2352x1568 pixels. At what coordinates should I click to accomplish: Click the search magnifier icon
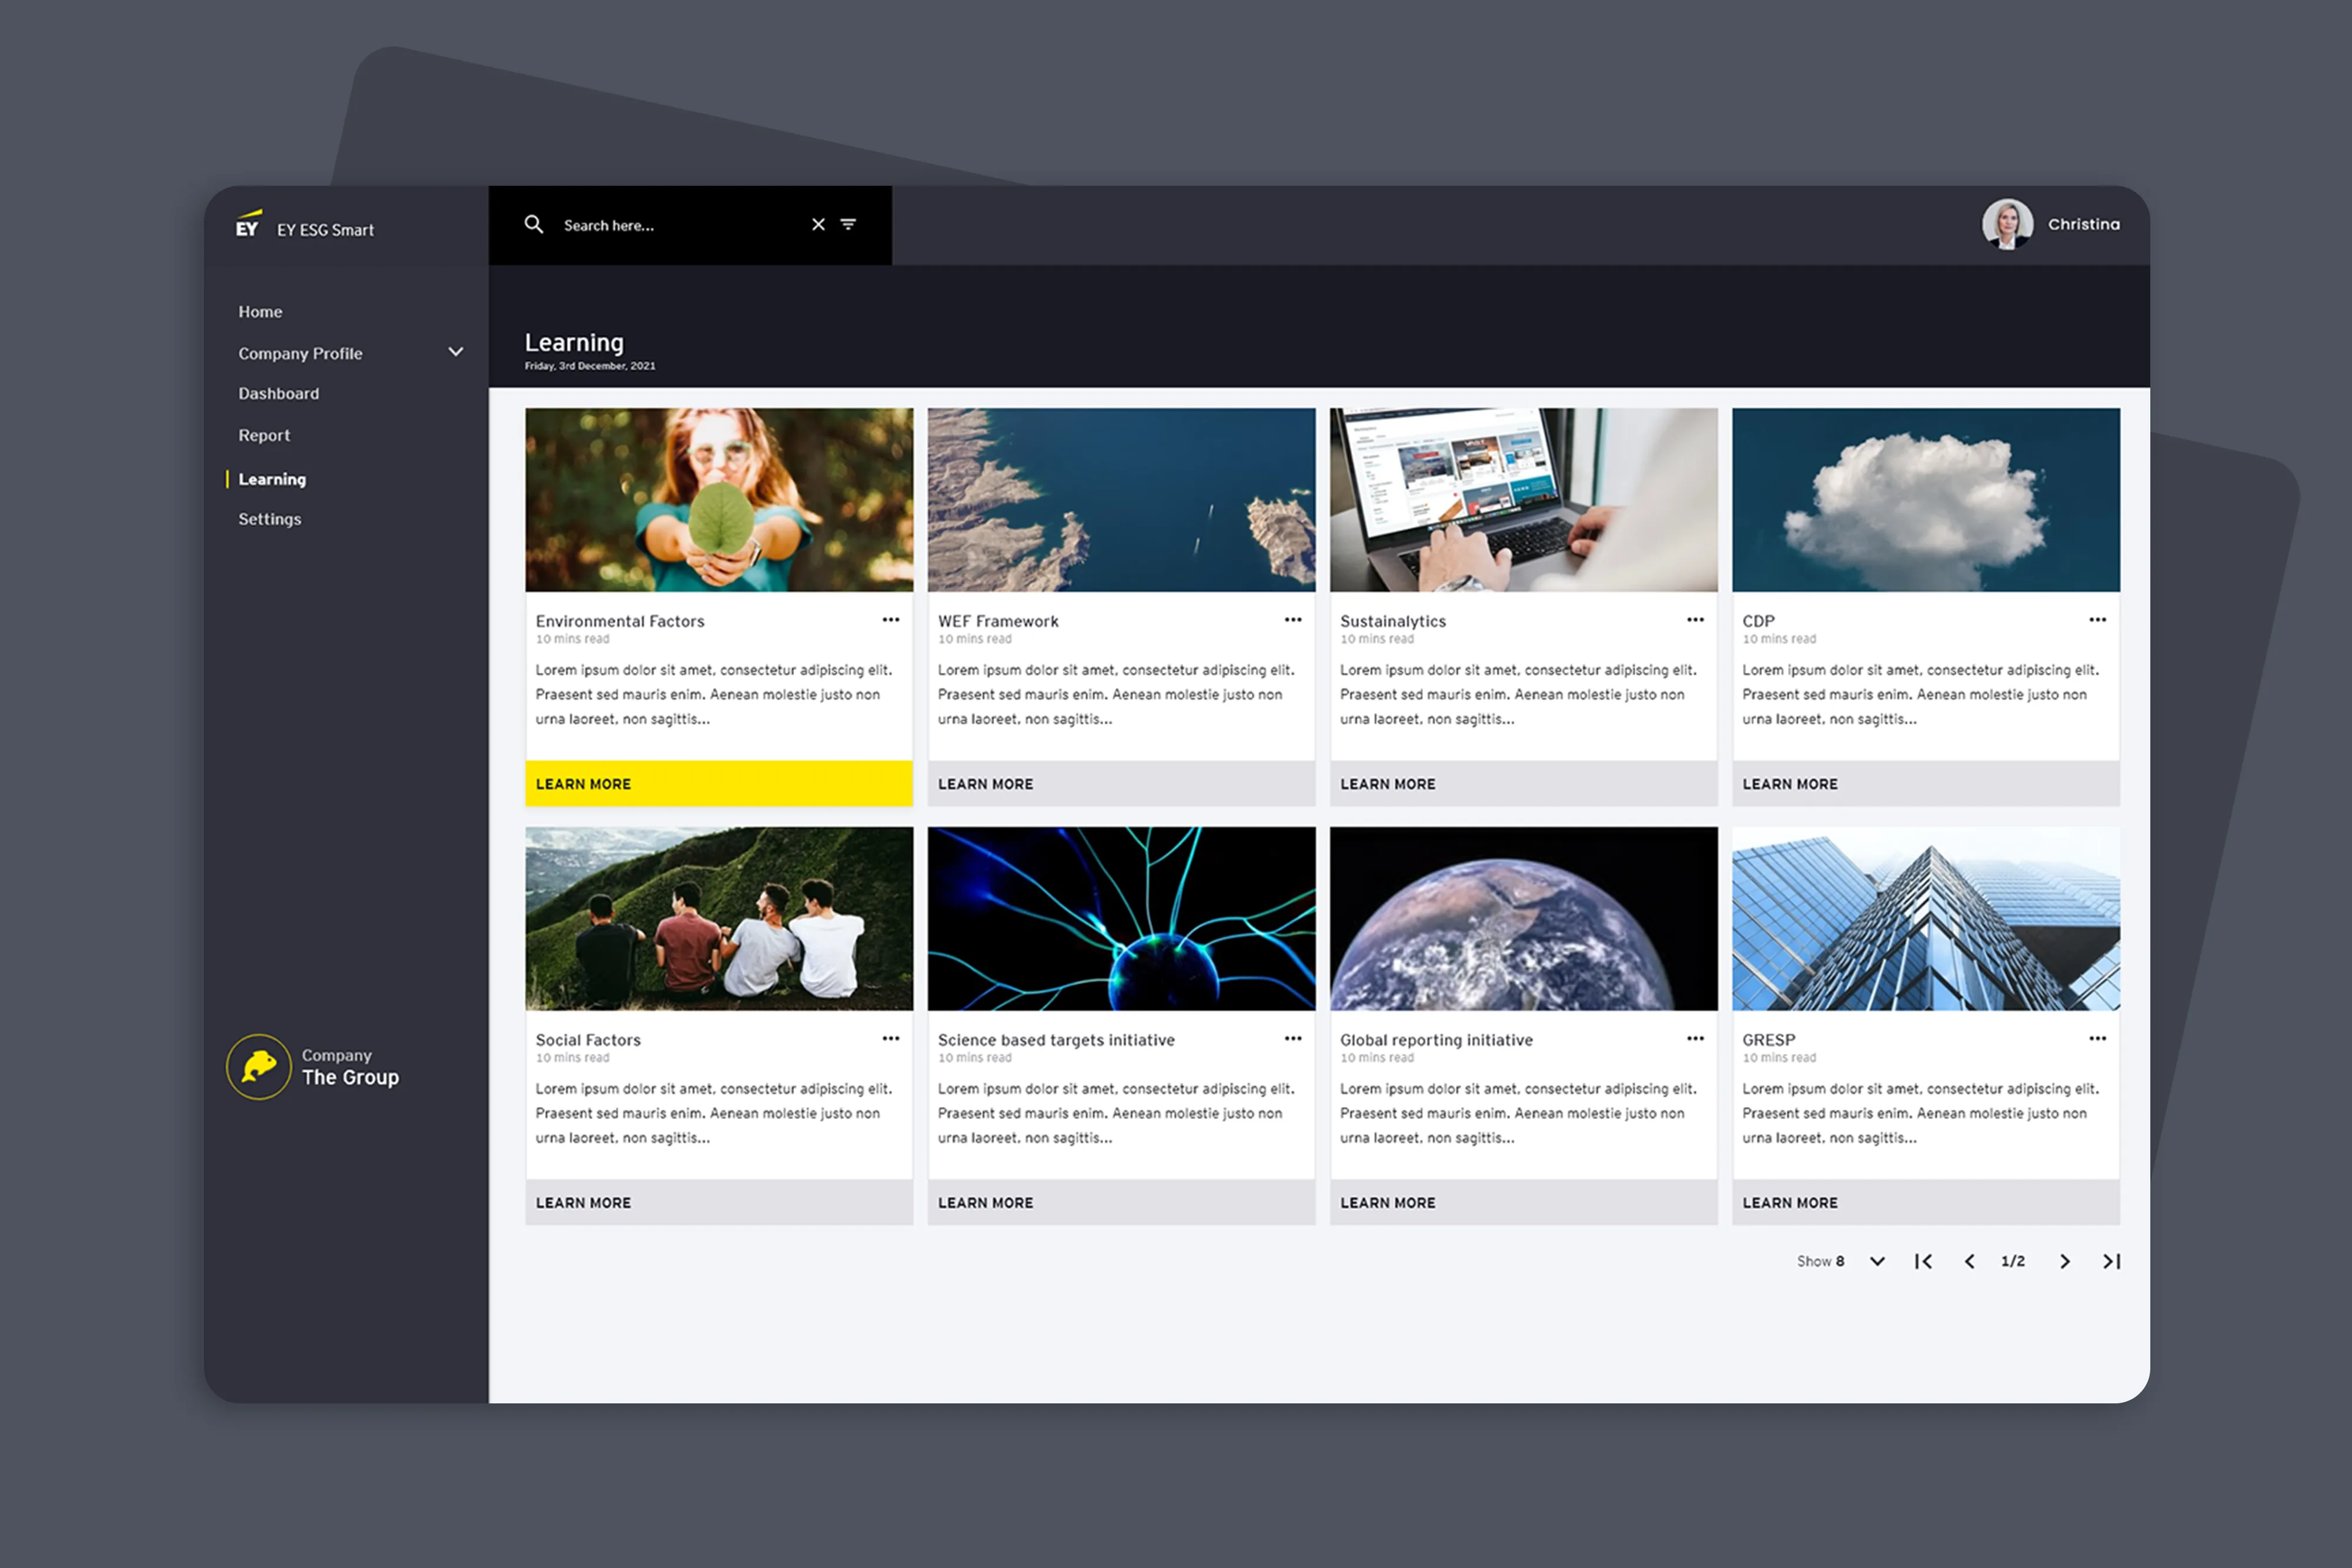point(534,224)
